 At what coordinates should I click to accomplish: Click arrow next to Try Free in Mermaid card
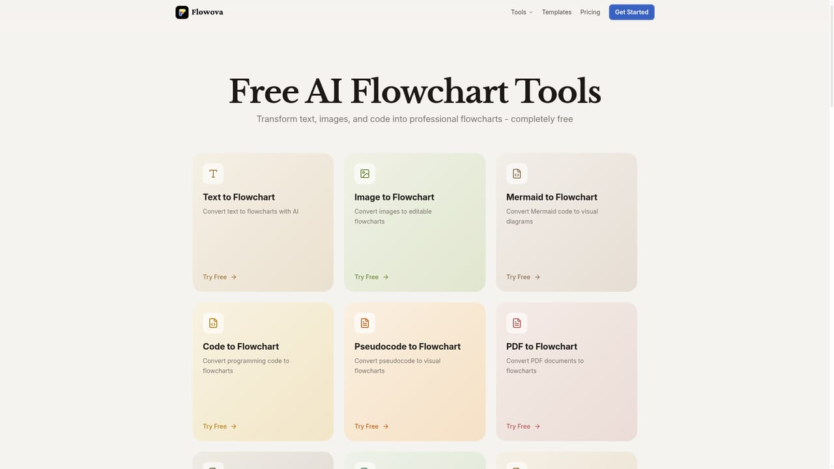click(538, 277)
